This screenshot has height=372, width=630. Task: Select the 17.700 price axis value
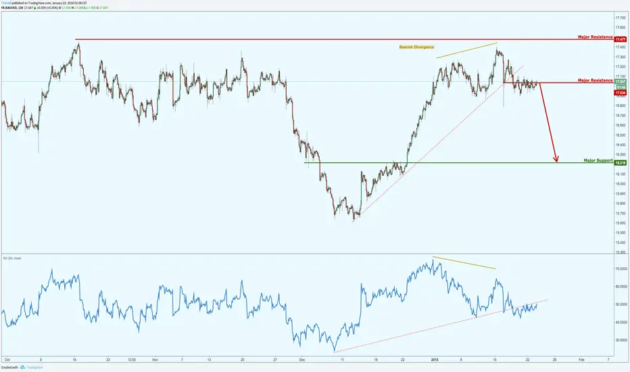[621, 18]
